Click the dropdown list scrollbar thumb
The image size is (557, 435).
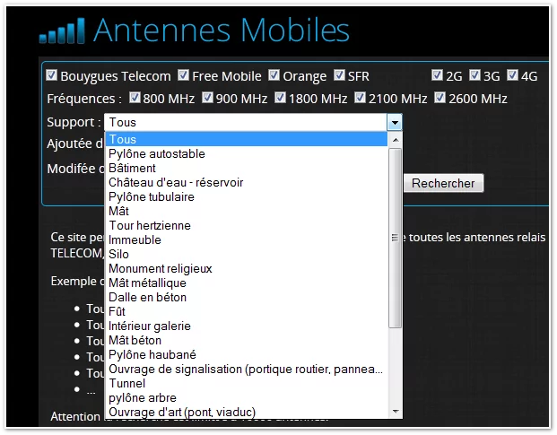pyautogui.click(x=395, y=238)
